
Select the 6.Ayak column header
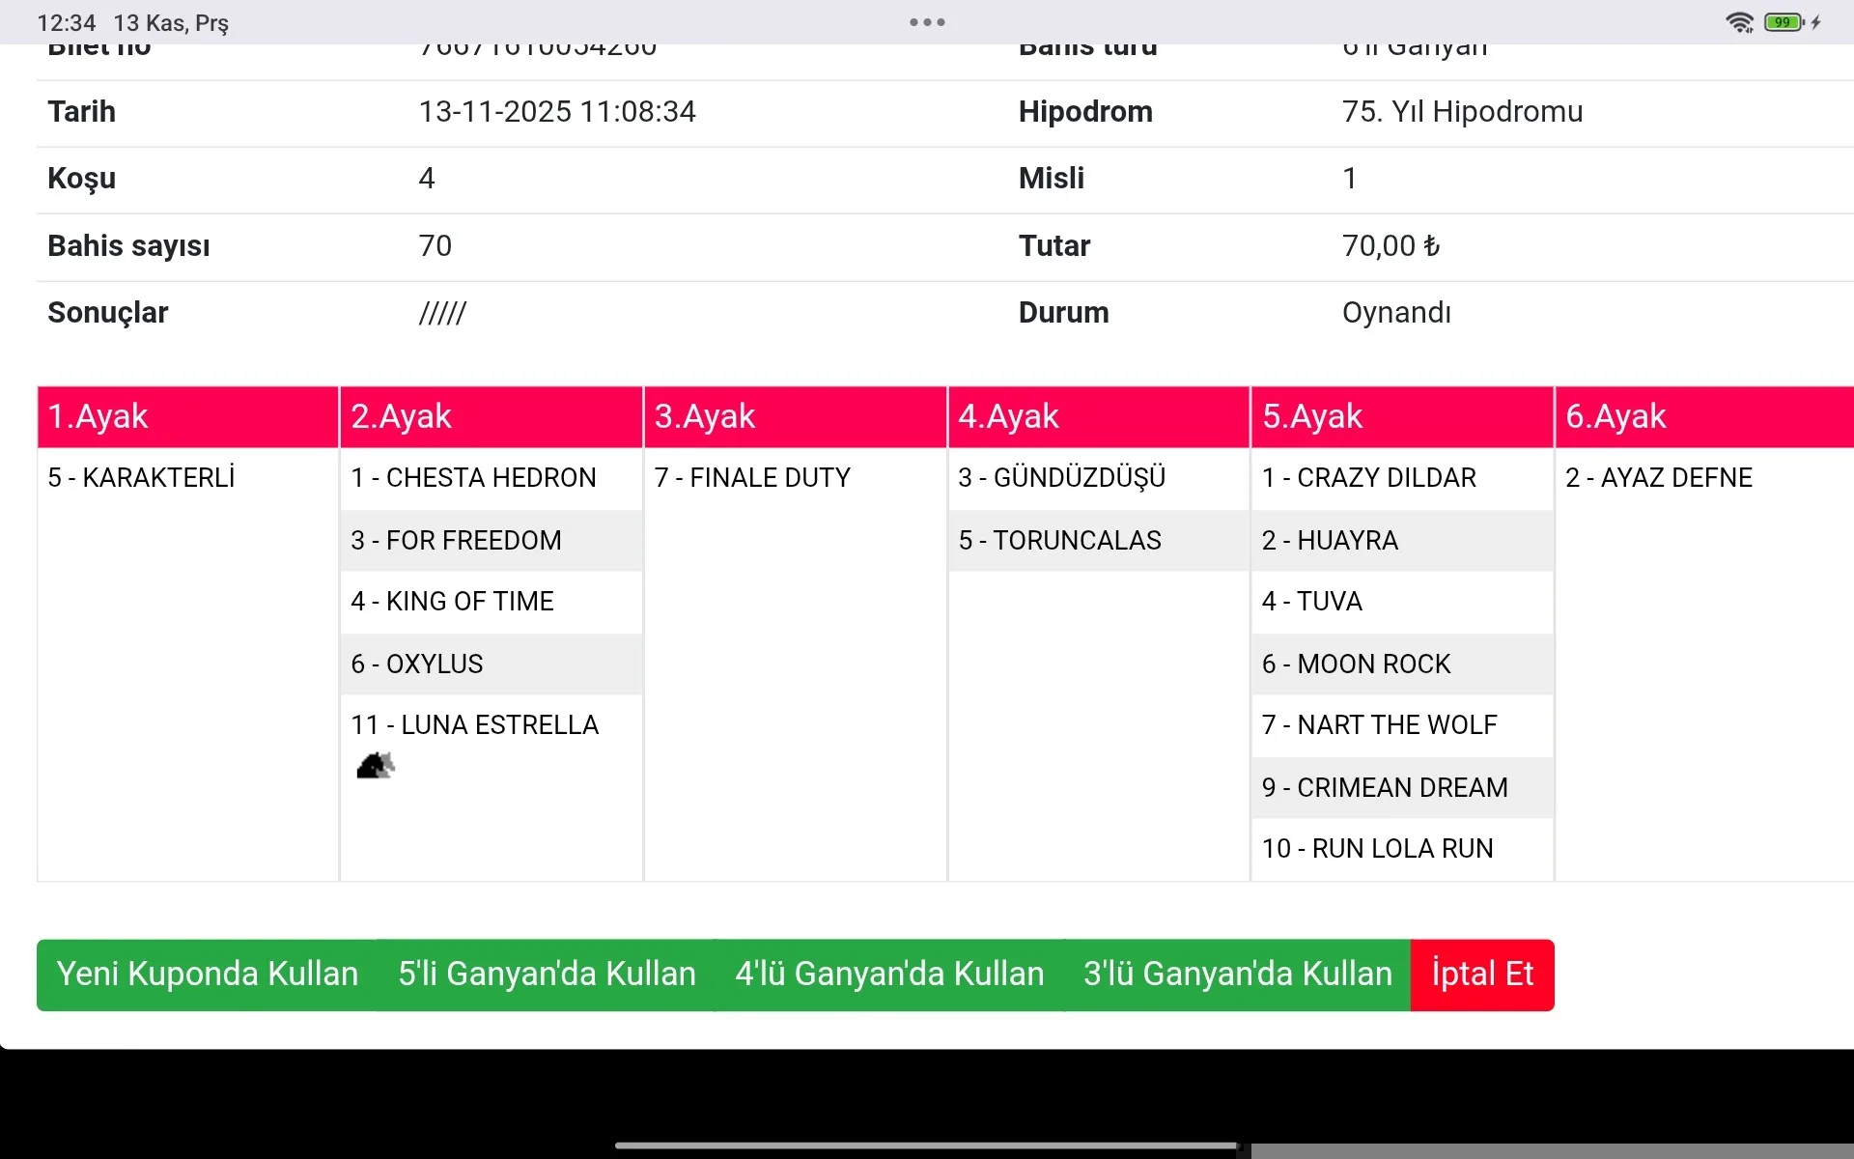point(1703,416)
